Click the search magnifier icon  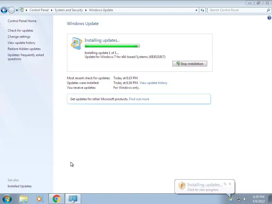point(268,10)
